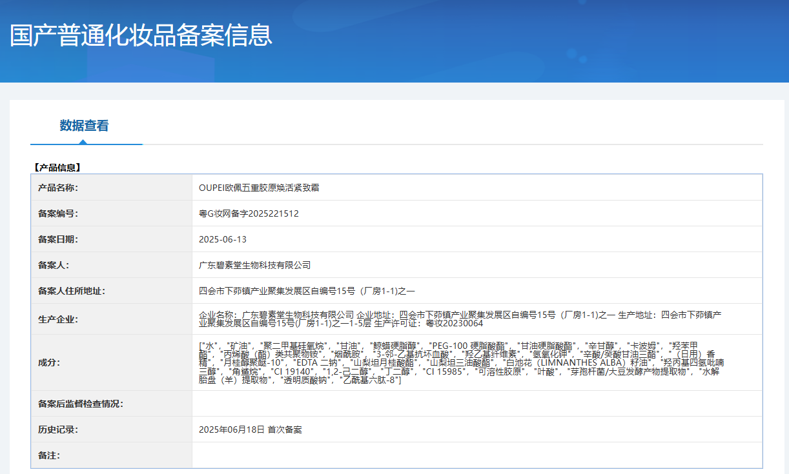Select the filing date 2025-06-13
Image resolution: width=789 pixels, height=474 pixels.
pos(223,239)
